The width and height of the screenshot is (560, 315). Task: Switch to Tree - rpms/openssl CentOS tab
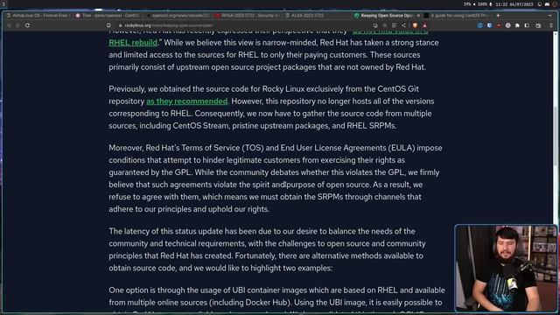pos(108,16)
